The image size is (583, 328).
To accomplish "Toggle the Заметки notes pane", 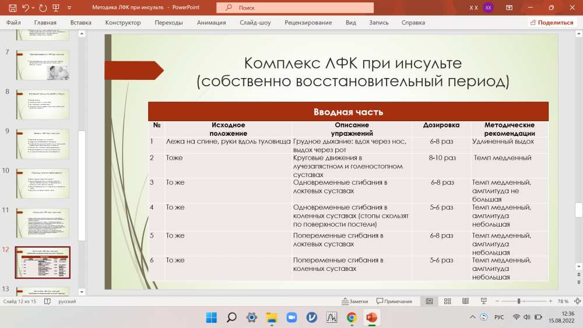I will click(x=354, y=301).
